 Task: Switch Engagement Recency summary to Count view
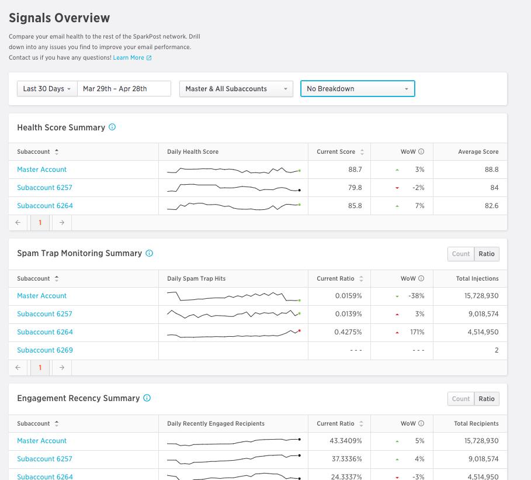click(461, 399)
